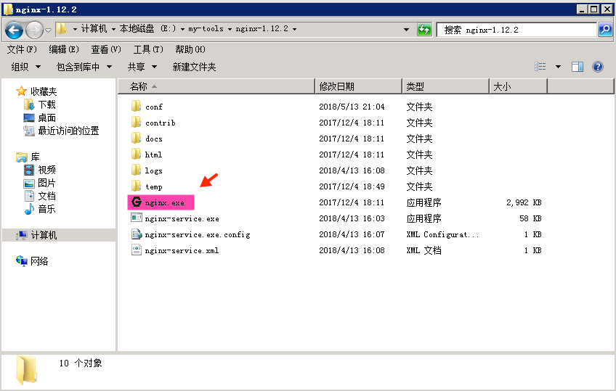Click the 新建文件夹 button

194,67
